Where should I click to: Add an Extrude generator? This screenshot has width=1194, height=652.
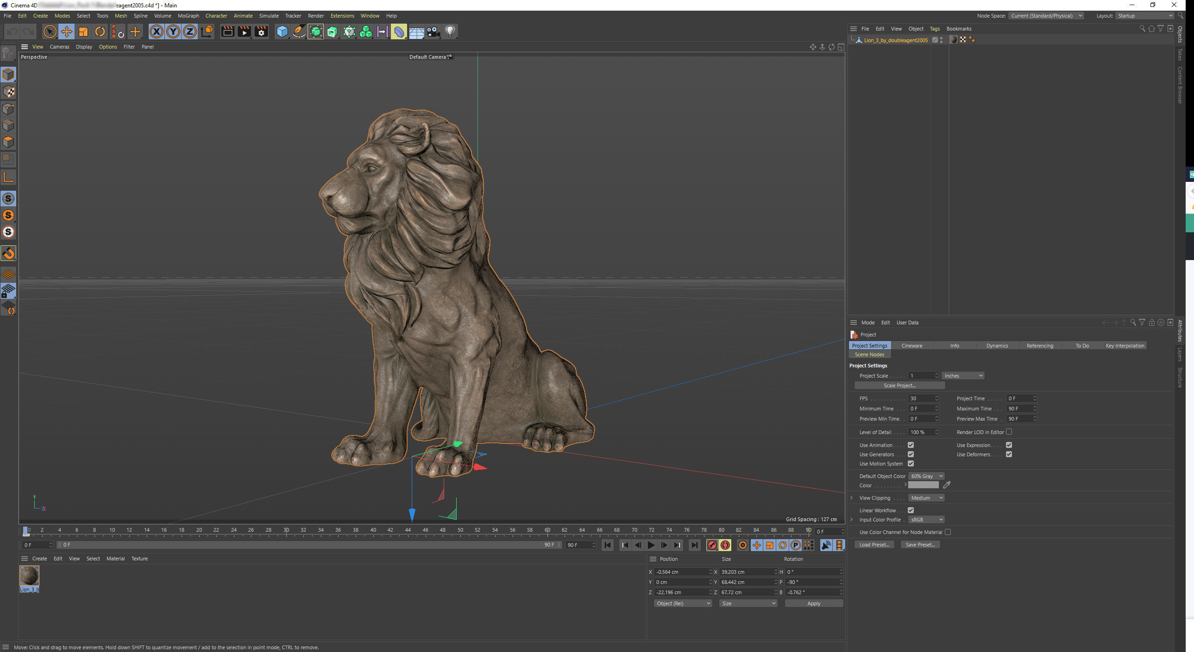333,31
